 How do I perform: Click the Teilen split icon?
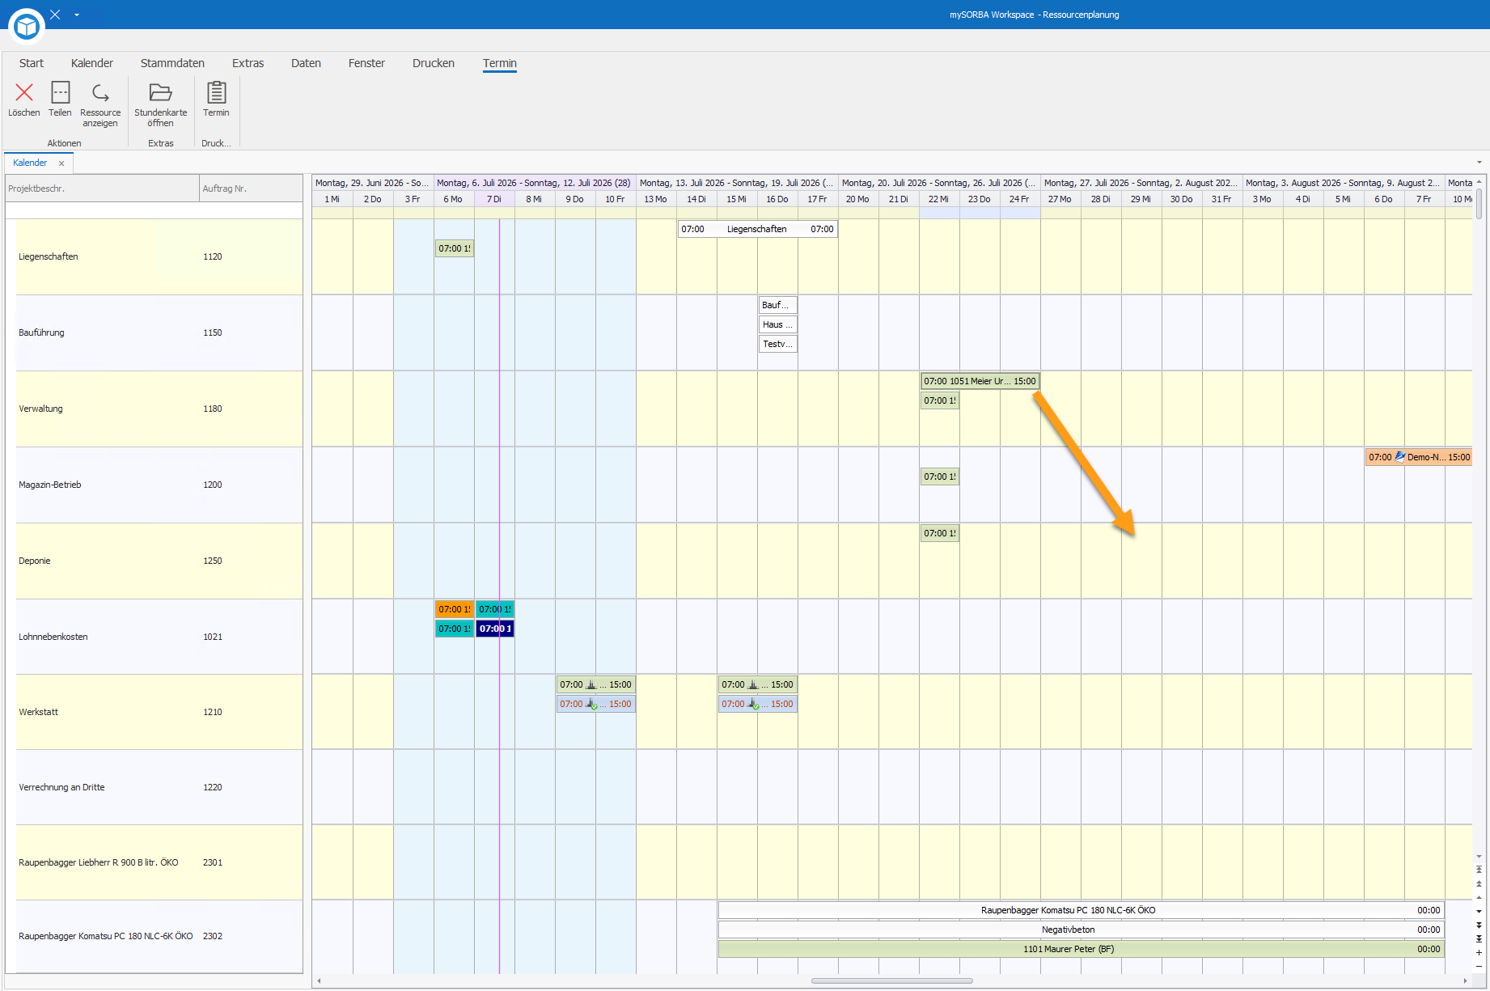point(60,92)
